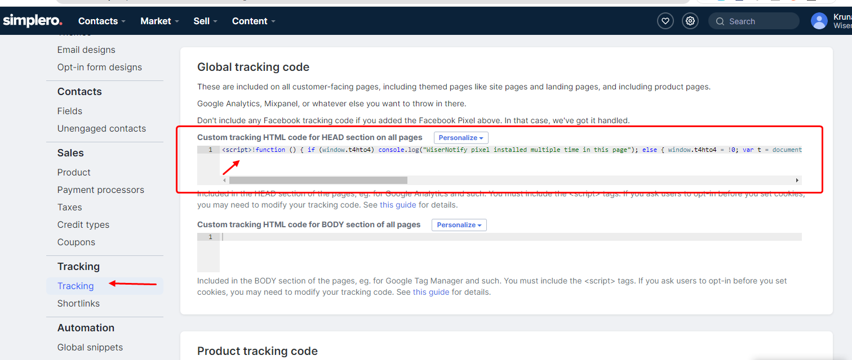Click the Simplero logo

pos(32,21)
